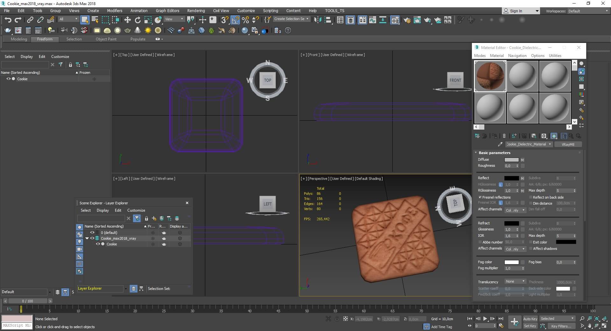This screenshot has width=611, height=331.
Task: Click the Redo arrow icon
Action: point(18,20)
